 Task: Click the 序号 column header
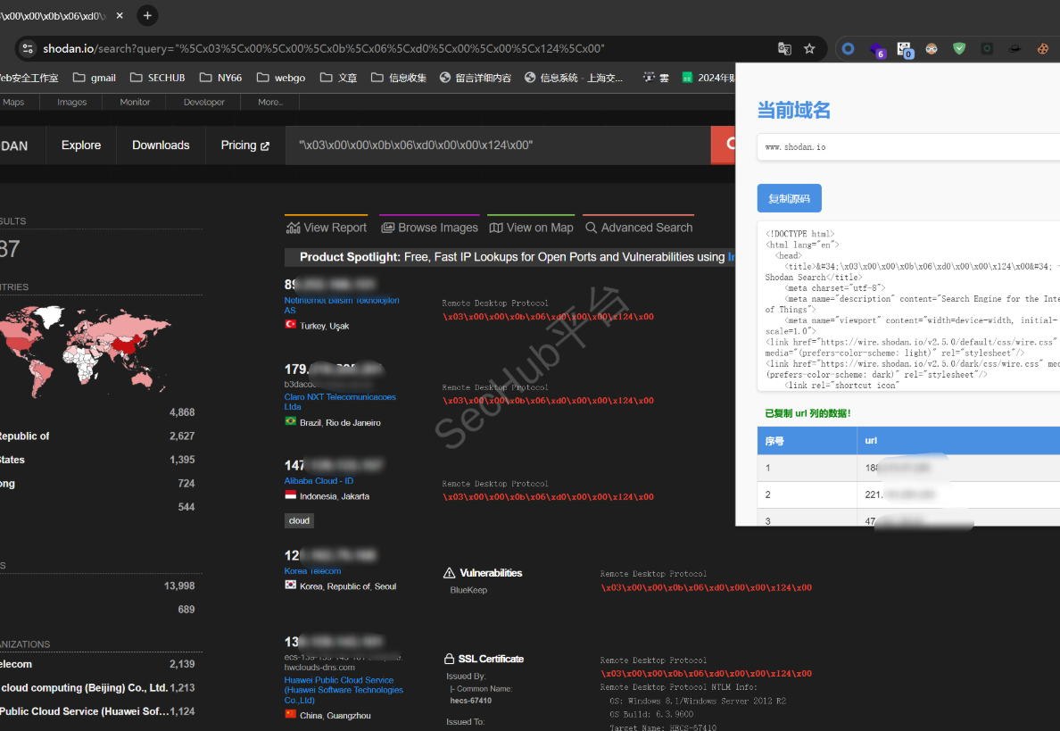click(807, 440)
